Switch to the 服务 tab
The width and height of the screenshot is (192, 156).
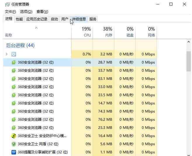93,19
